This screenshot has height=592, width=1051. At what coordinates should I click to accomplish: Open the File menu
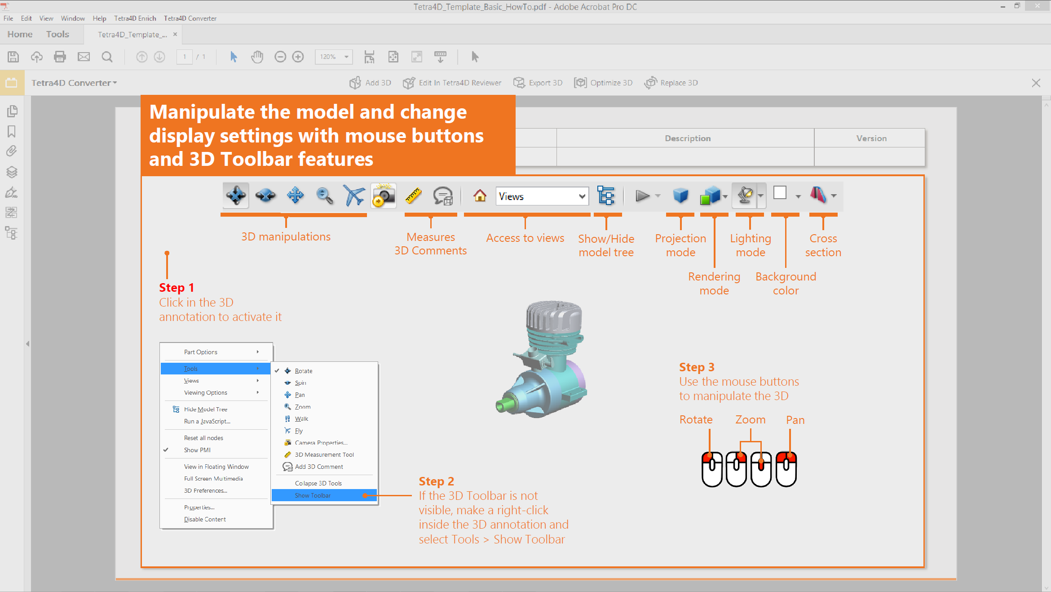pos(8,18)
